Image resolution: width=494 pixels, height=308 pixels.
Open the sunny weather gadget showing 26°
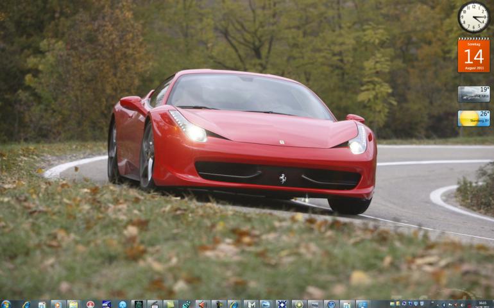pyautogui.click(x=474, y=118)
